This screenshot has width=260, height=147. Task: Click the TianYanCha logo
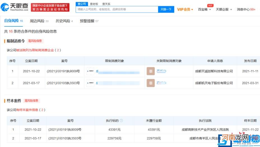point(14,7)
